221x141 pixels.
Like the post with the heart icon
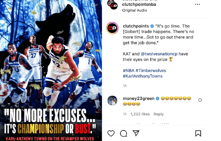[111, 133]
